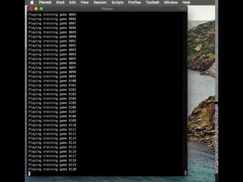
Task: Maximize the Python terminal window
Action: click(42, 9)
